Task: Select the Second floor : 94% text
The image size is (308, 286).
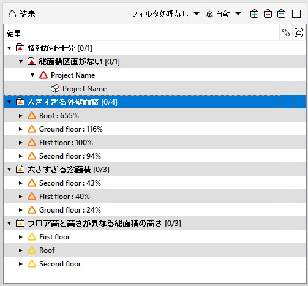Action: point(70,156)
